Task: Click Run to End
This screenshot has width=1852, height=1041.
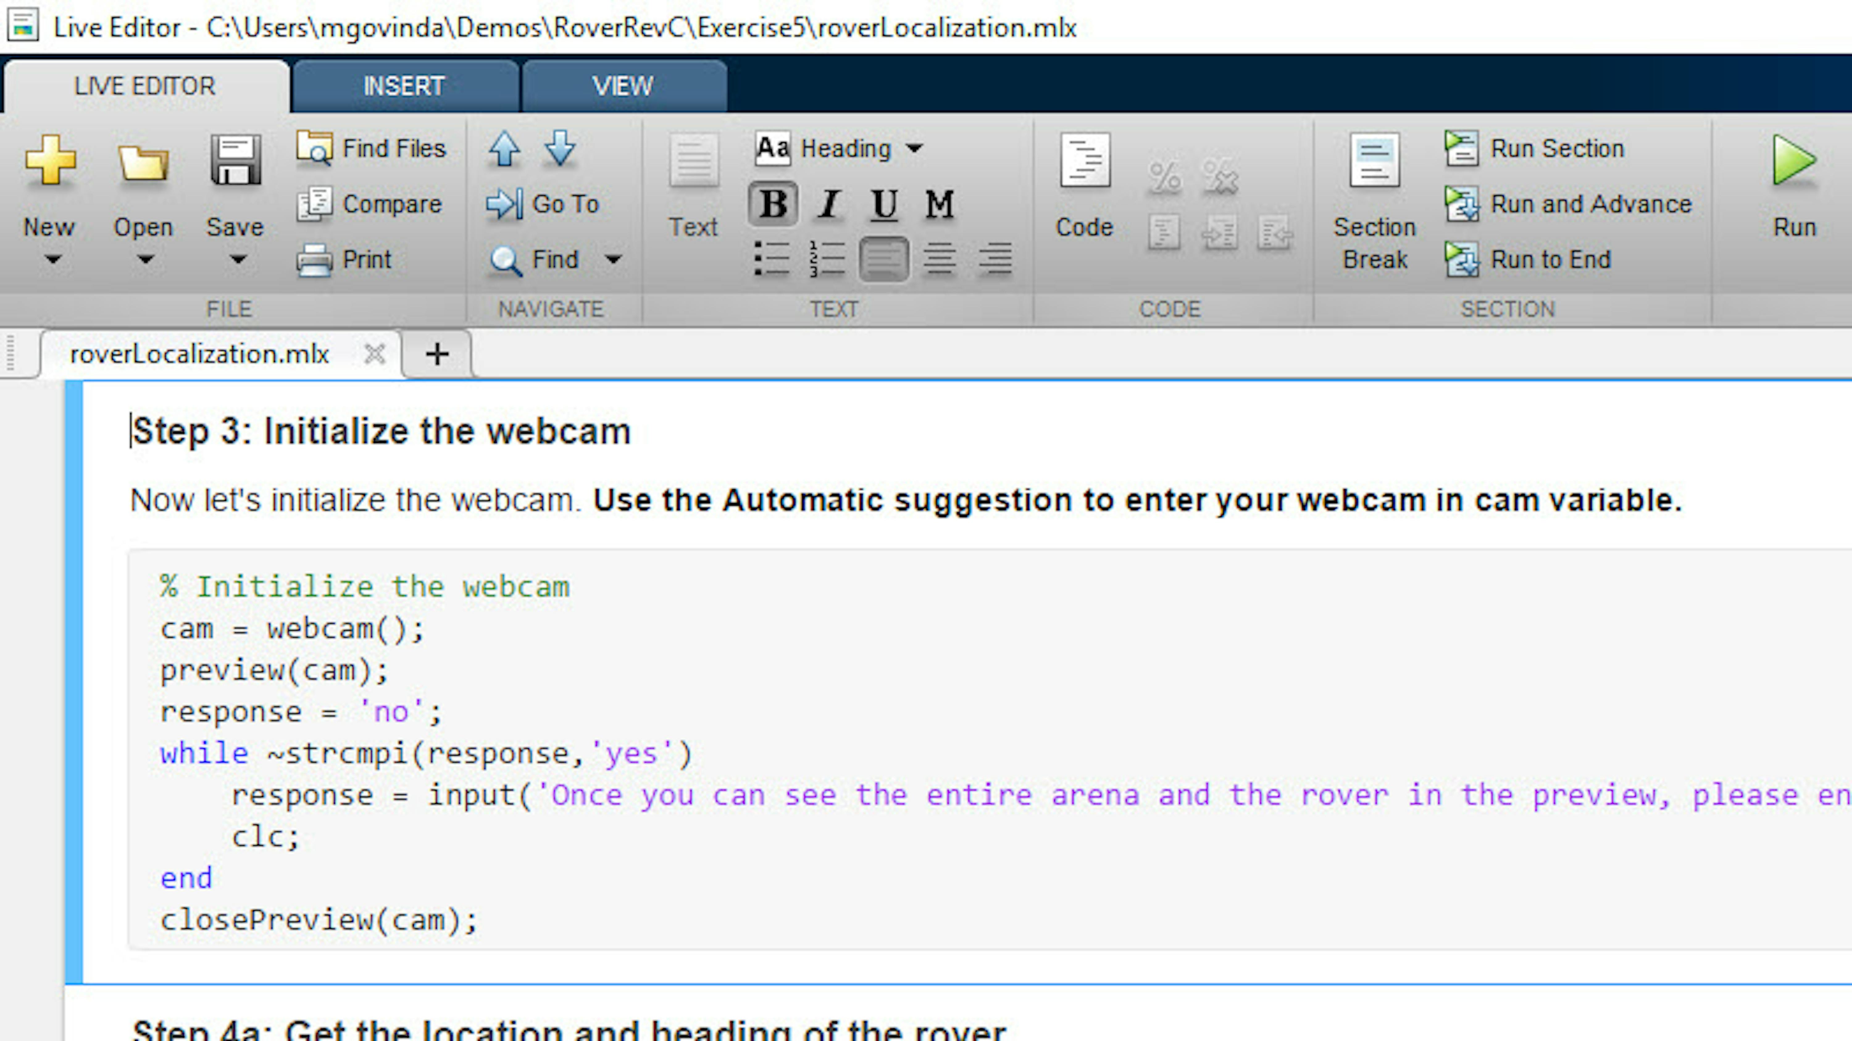Action: click(x=1529, y=259)
